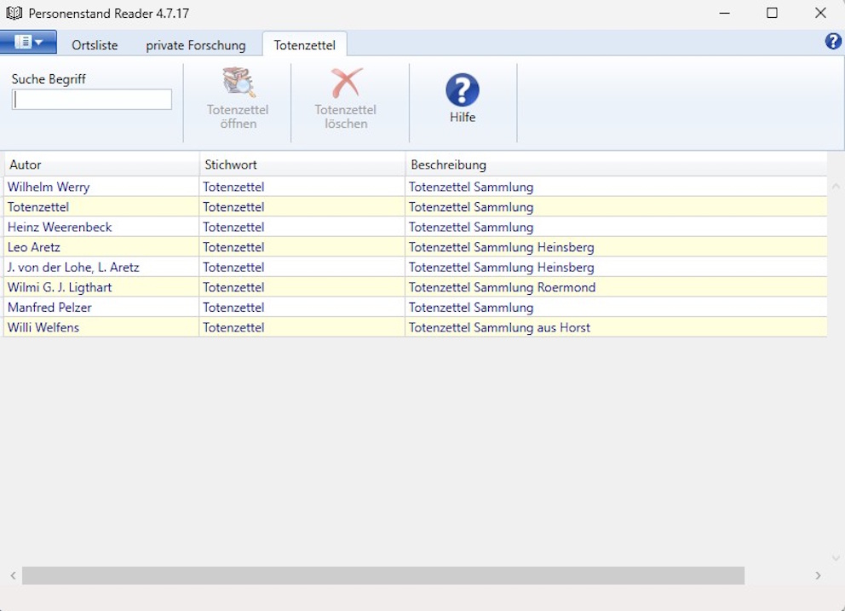845x611 pixels.
Task: Maximize the Personenstand Reader window
Action: 773,13
